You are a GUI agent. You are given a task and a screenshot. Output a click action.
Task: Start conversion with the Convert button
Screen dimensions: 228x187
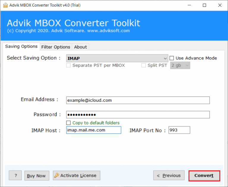[204, 176]
